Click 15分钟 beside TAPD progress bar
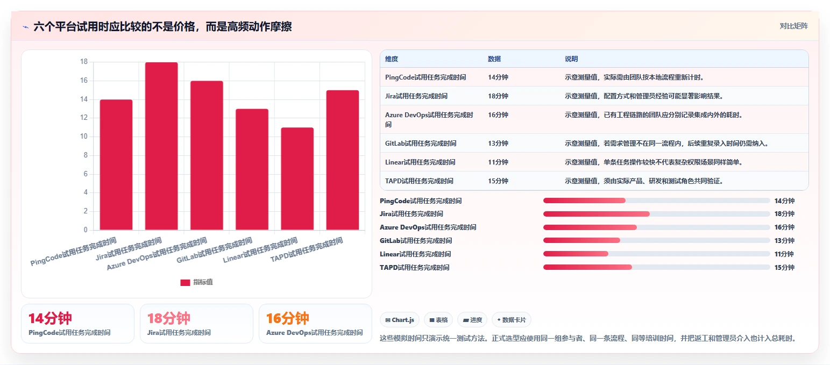 click(x=784, y=268)
